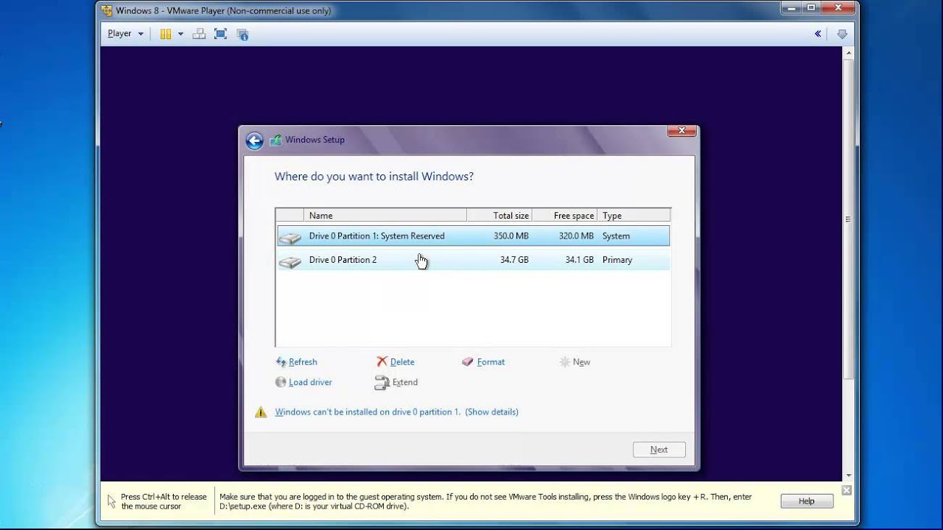Click the 320.0 MB free space cell
943x530 pixels.
[x=575, y=236]
